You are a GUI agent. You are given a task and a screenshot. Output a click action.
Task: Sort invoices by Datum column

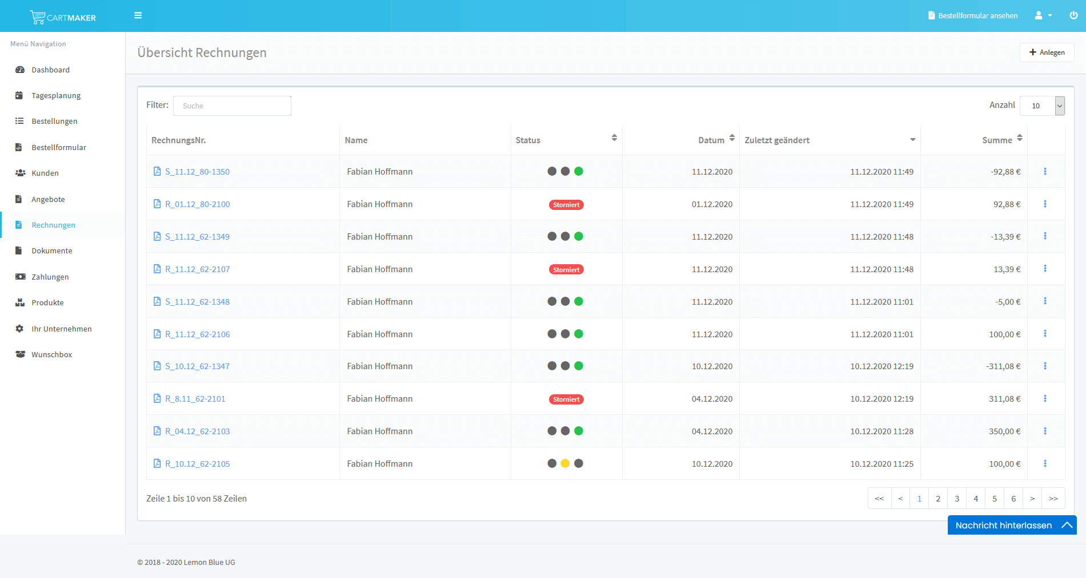tap(732, 138)
